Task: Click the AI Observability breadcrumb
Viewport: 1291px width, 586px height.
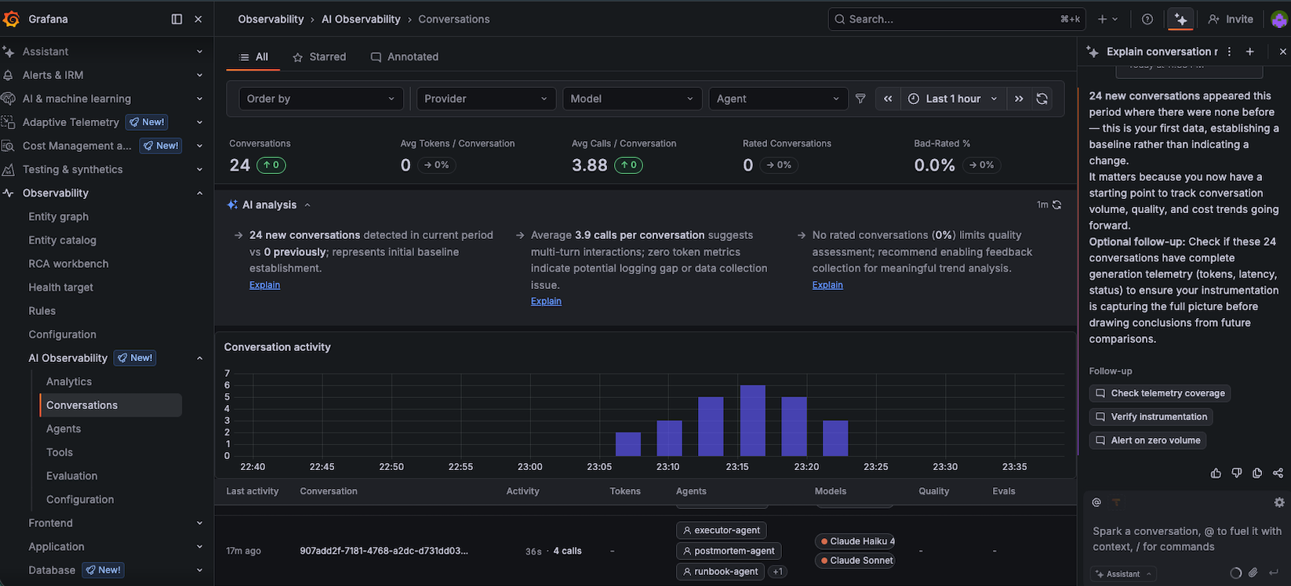Action: [x=361, y=19]
